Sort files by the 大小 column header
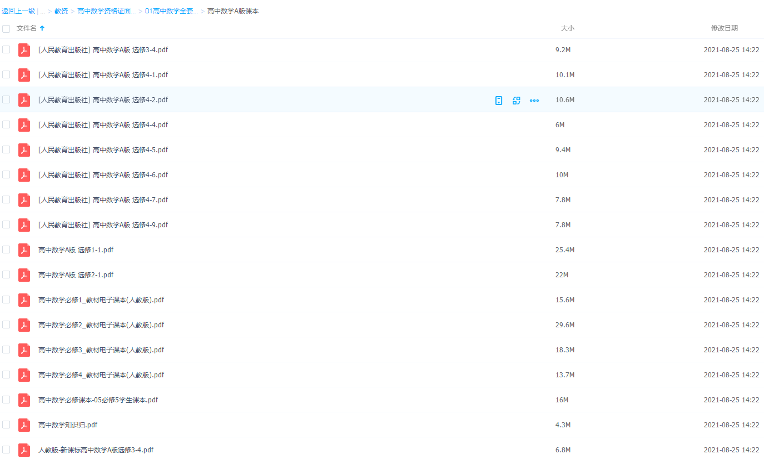Viewport: 764px width, 459px height. [x=567, y=28]
